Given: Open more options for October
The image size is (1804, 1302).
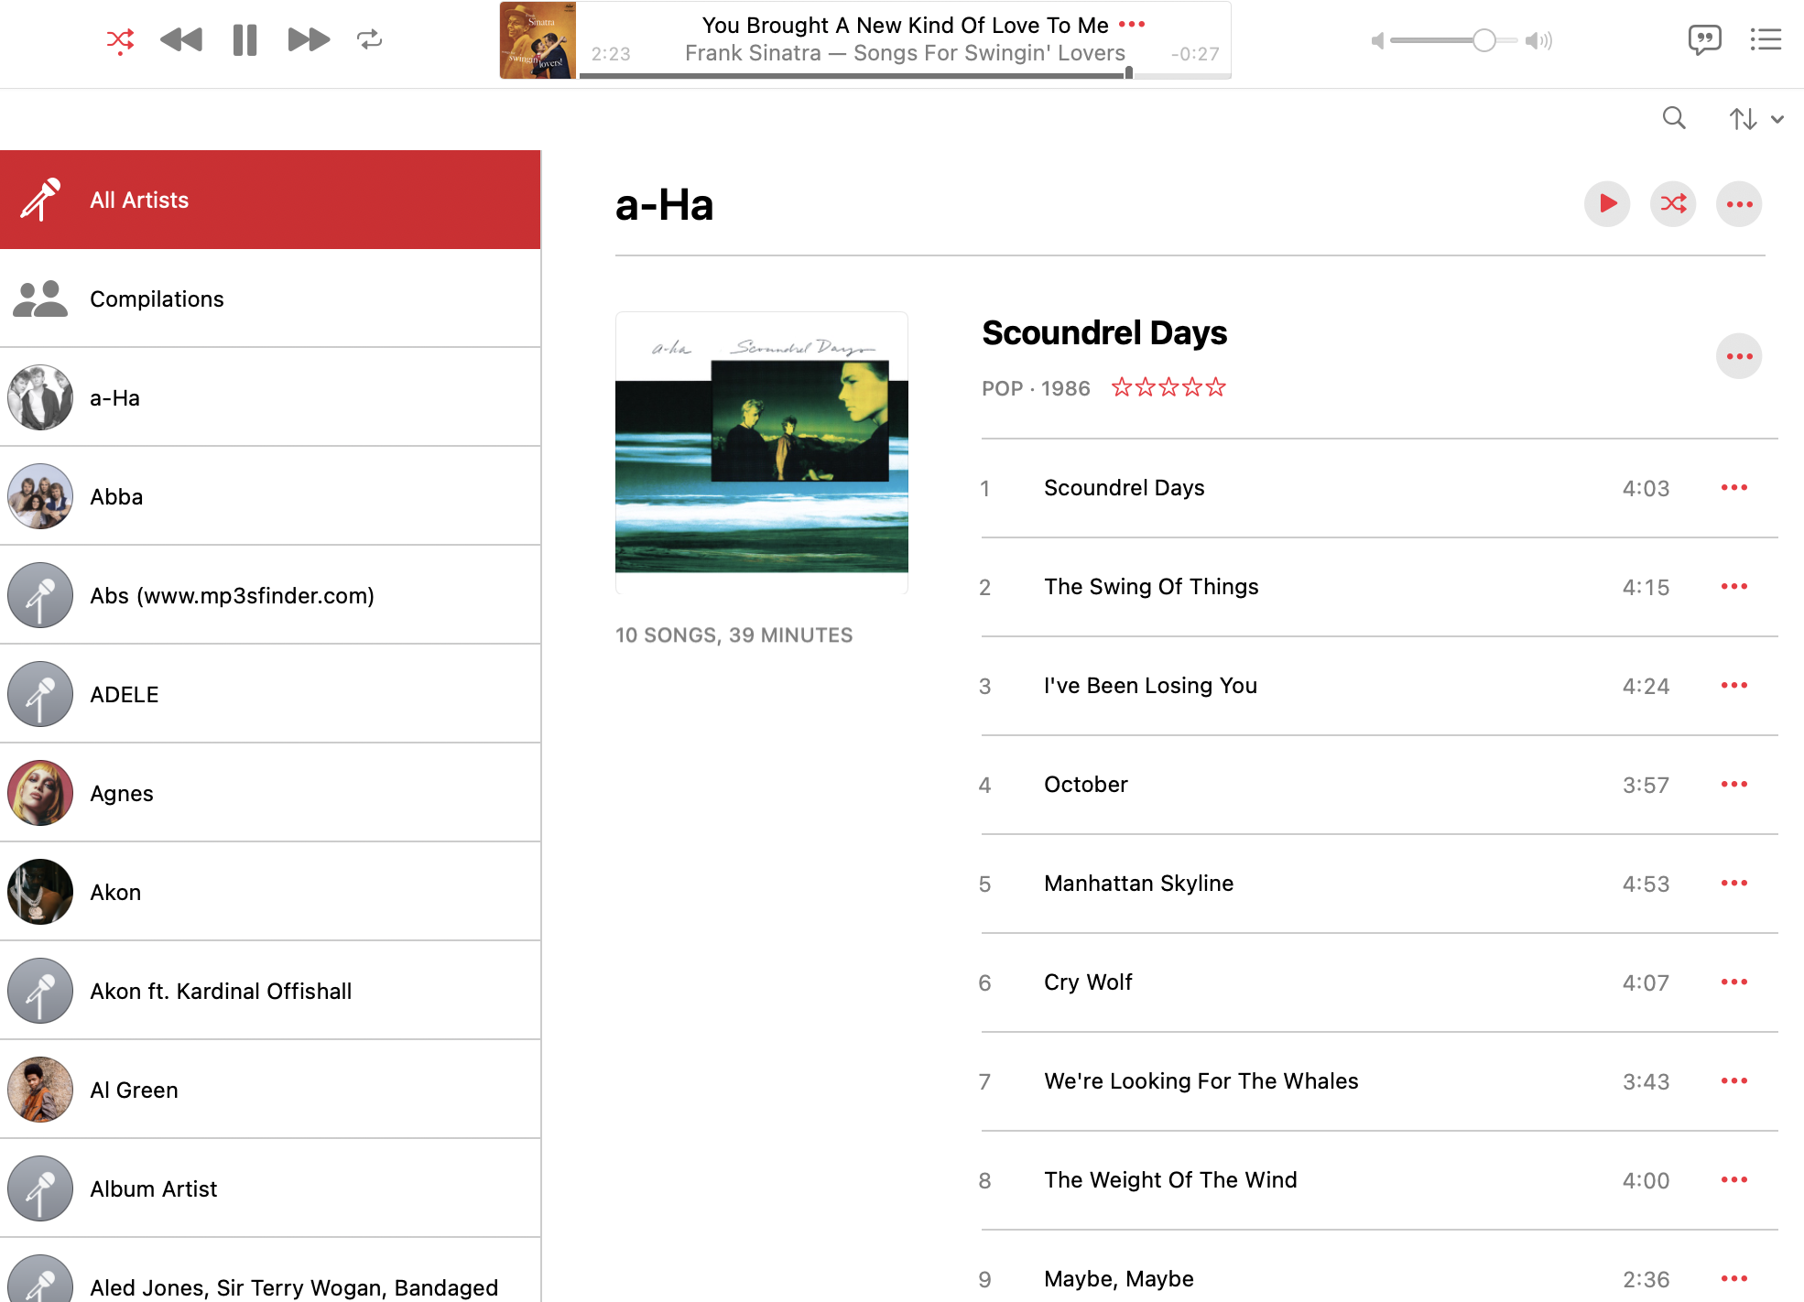Looking at the screenshot, I should tap(1734, 785).
